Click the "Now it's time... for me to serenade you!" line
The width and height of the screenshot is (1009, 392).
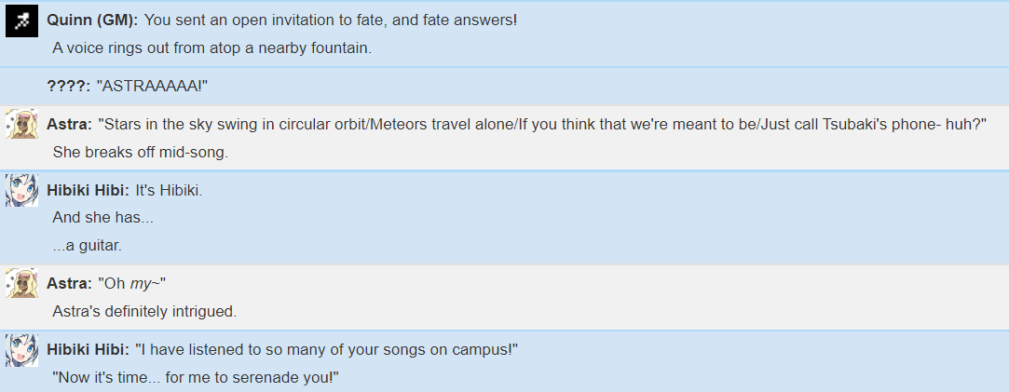(x=196, y=378)
